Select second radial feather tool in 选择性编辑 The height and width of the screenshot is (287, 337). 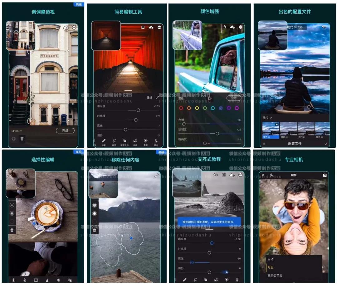(12, 213)
